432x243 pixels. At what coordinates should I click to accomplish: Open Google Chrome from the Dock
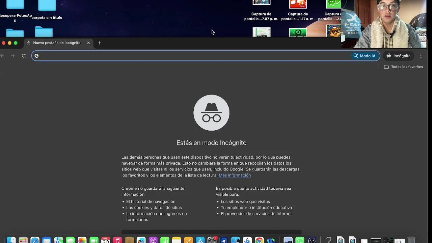[x=259, y=240]
